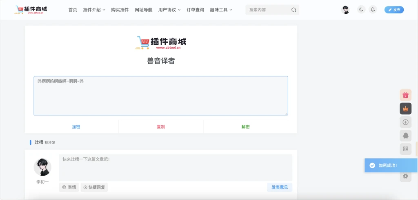Open the gift icon in sidebar
The image size is (418, 200).
coord(405,95)
